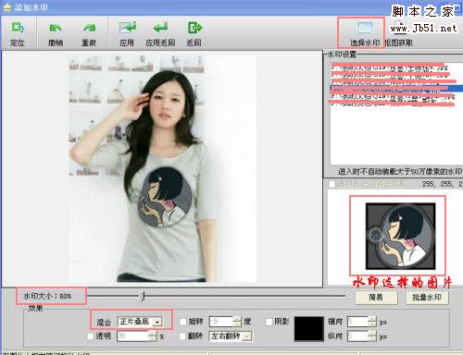
Task: Click the 返回 (return) toolbar icon
Action: tap(194, 33)
